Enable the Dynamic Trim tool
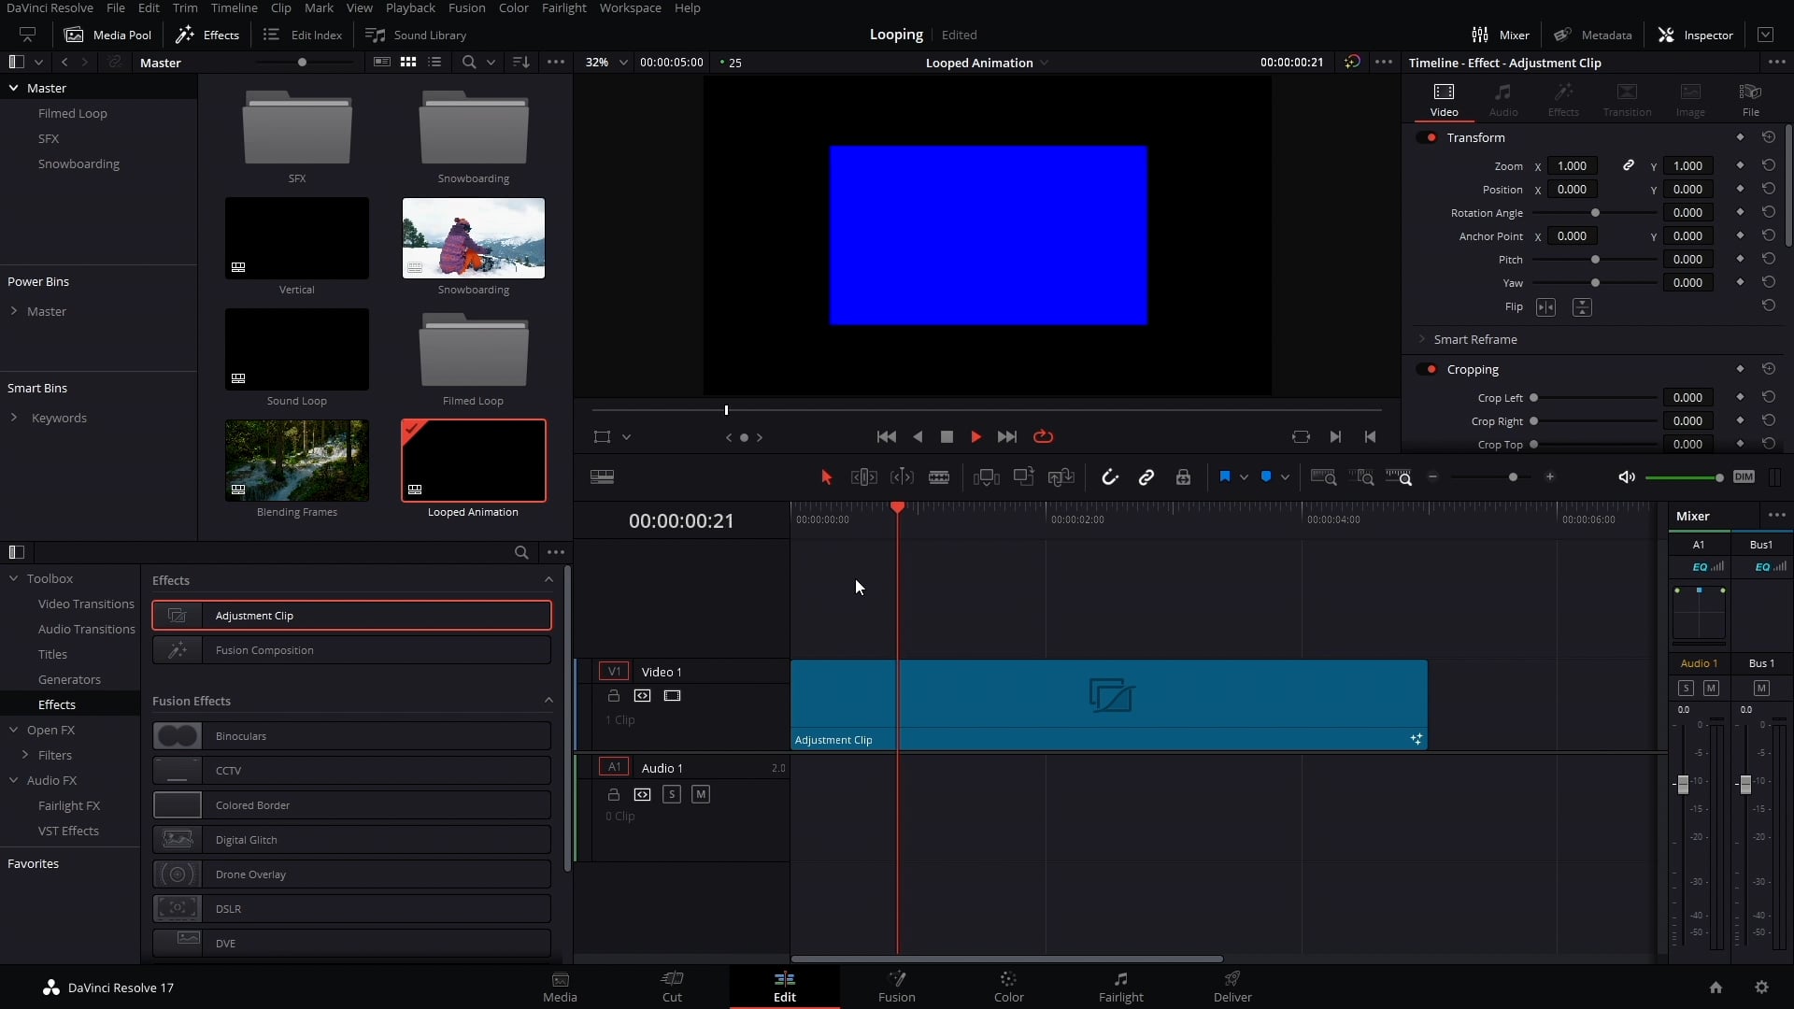 (x=902, y=476)
